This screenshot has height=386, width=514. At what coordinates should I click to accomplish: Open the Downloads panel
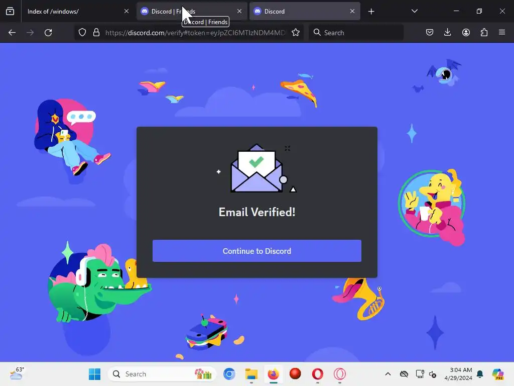[447, 33]
